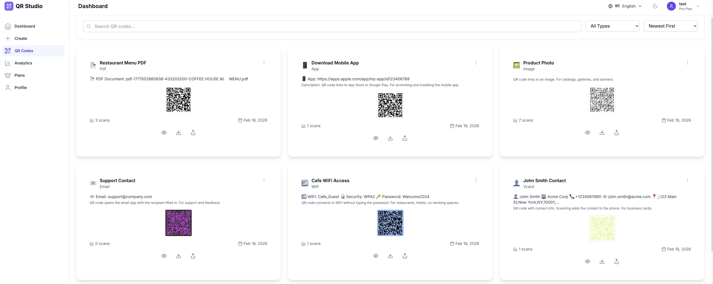Click the Download Mobile App QR thumbnail

click(x=390, y=105)
